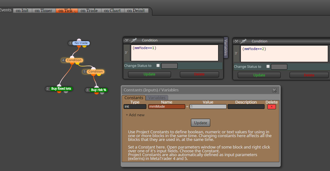Enable Change Status checkbox in mmMode==2 panel
The height and width of the screenshot is (171, 330).
coord(268,66)
